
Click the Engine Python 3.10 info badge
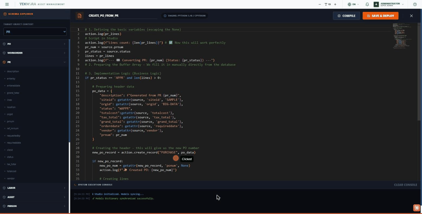pos(185,16)
